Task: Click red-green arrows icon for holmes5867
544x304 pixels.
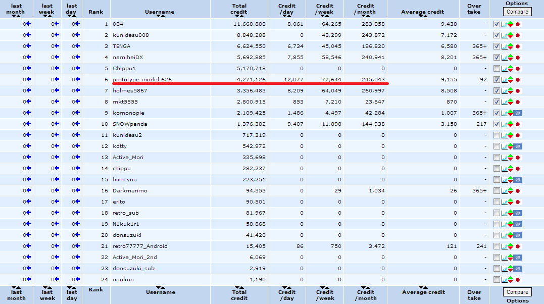Action: click(510, 91)
